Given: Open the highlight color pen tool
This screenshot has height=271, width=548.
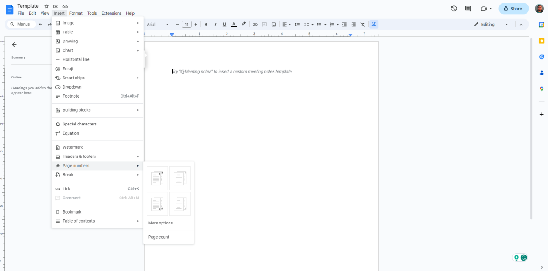Looking at the screenshot, I should click(x=243, y=24).
